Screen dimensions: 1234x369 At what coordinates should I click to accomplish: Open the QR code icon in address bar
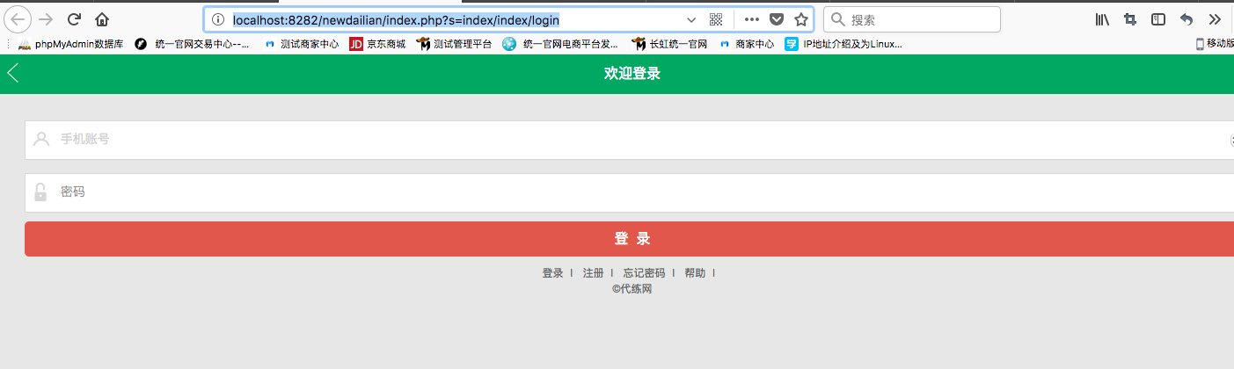tap(716, 19)
